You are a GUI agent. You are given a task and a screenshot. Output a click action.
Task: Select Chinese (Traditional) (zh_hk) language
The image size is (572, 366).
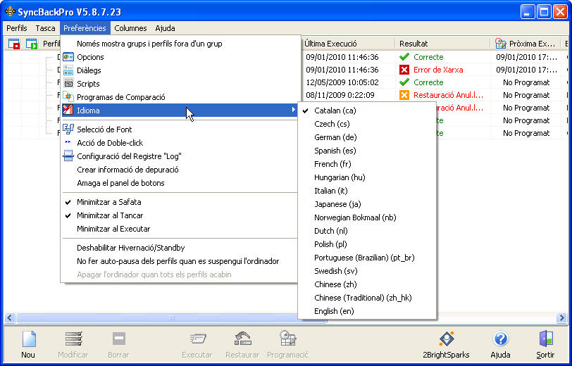click(x=367, y=298)
